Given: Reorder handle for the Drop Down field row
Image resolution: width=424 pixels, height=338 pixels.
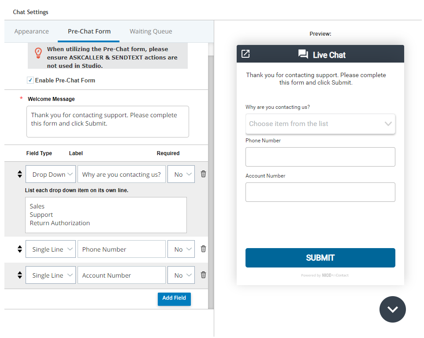Looking at the screenshot, I should tap(20, 174).
